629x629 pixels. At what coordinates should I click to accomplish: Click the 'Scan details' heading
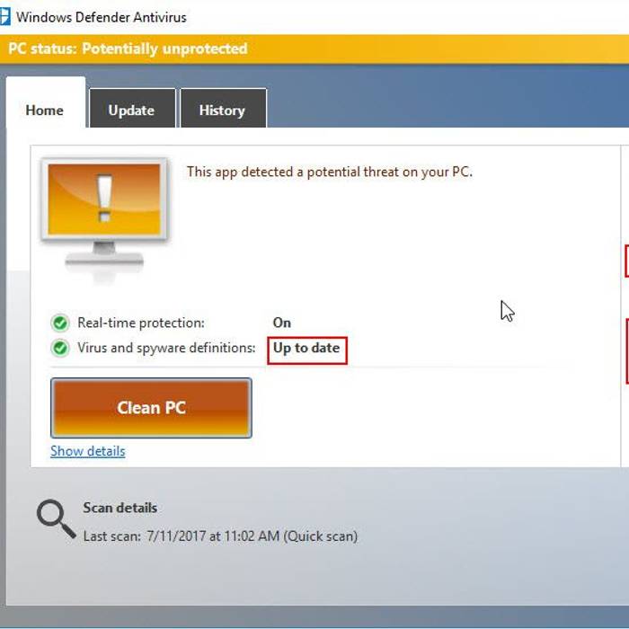tap(120, 508)
